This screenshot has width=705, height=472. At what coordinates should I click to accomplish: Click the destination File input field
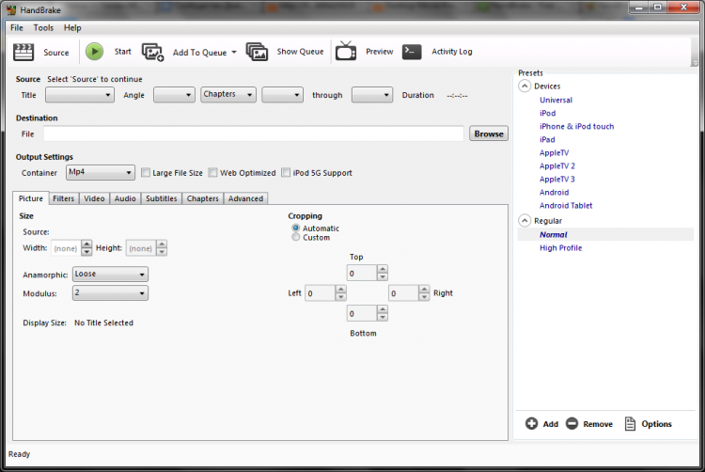[x=254, y=134]
